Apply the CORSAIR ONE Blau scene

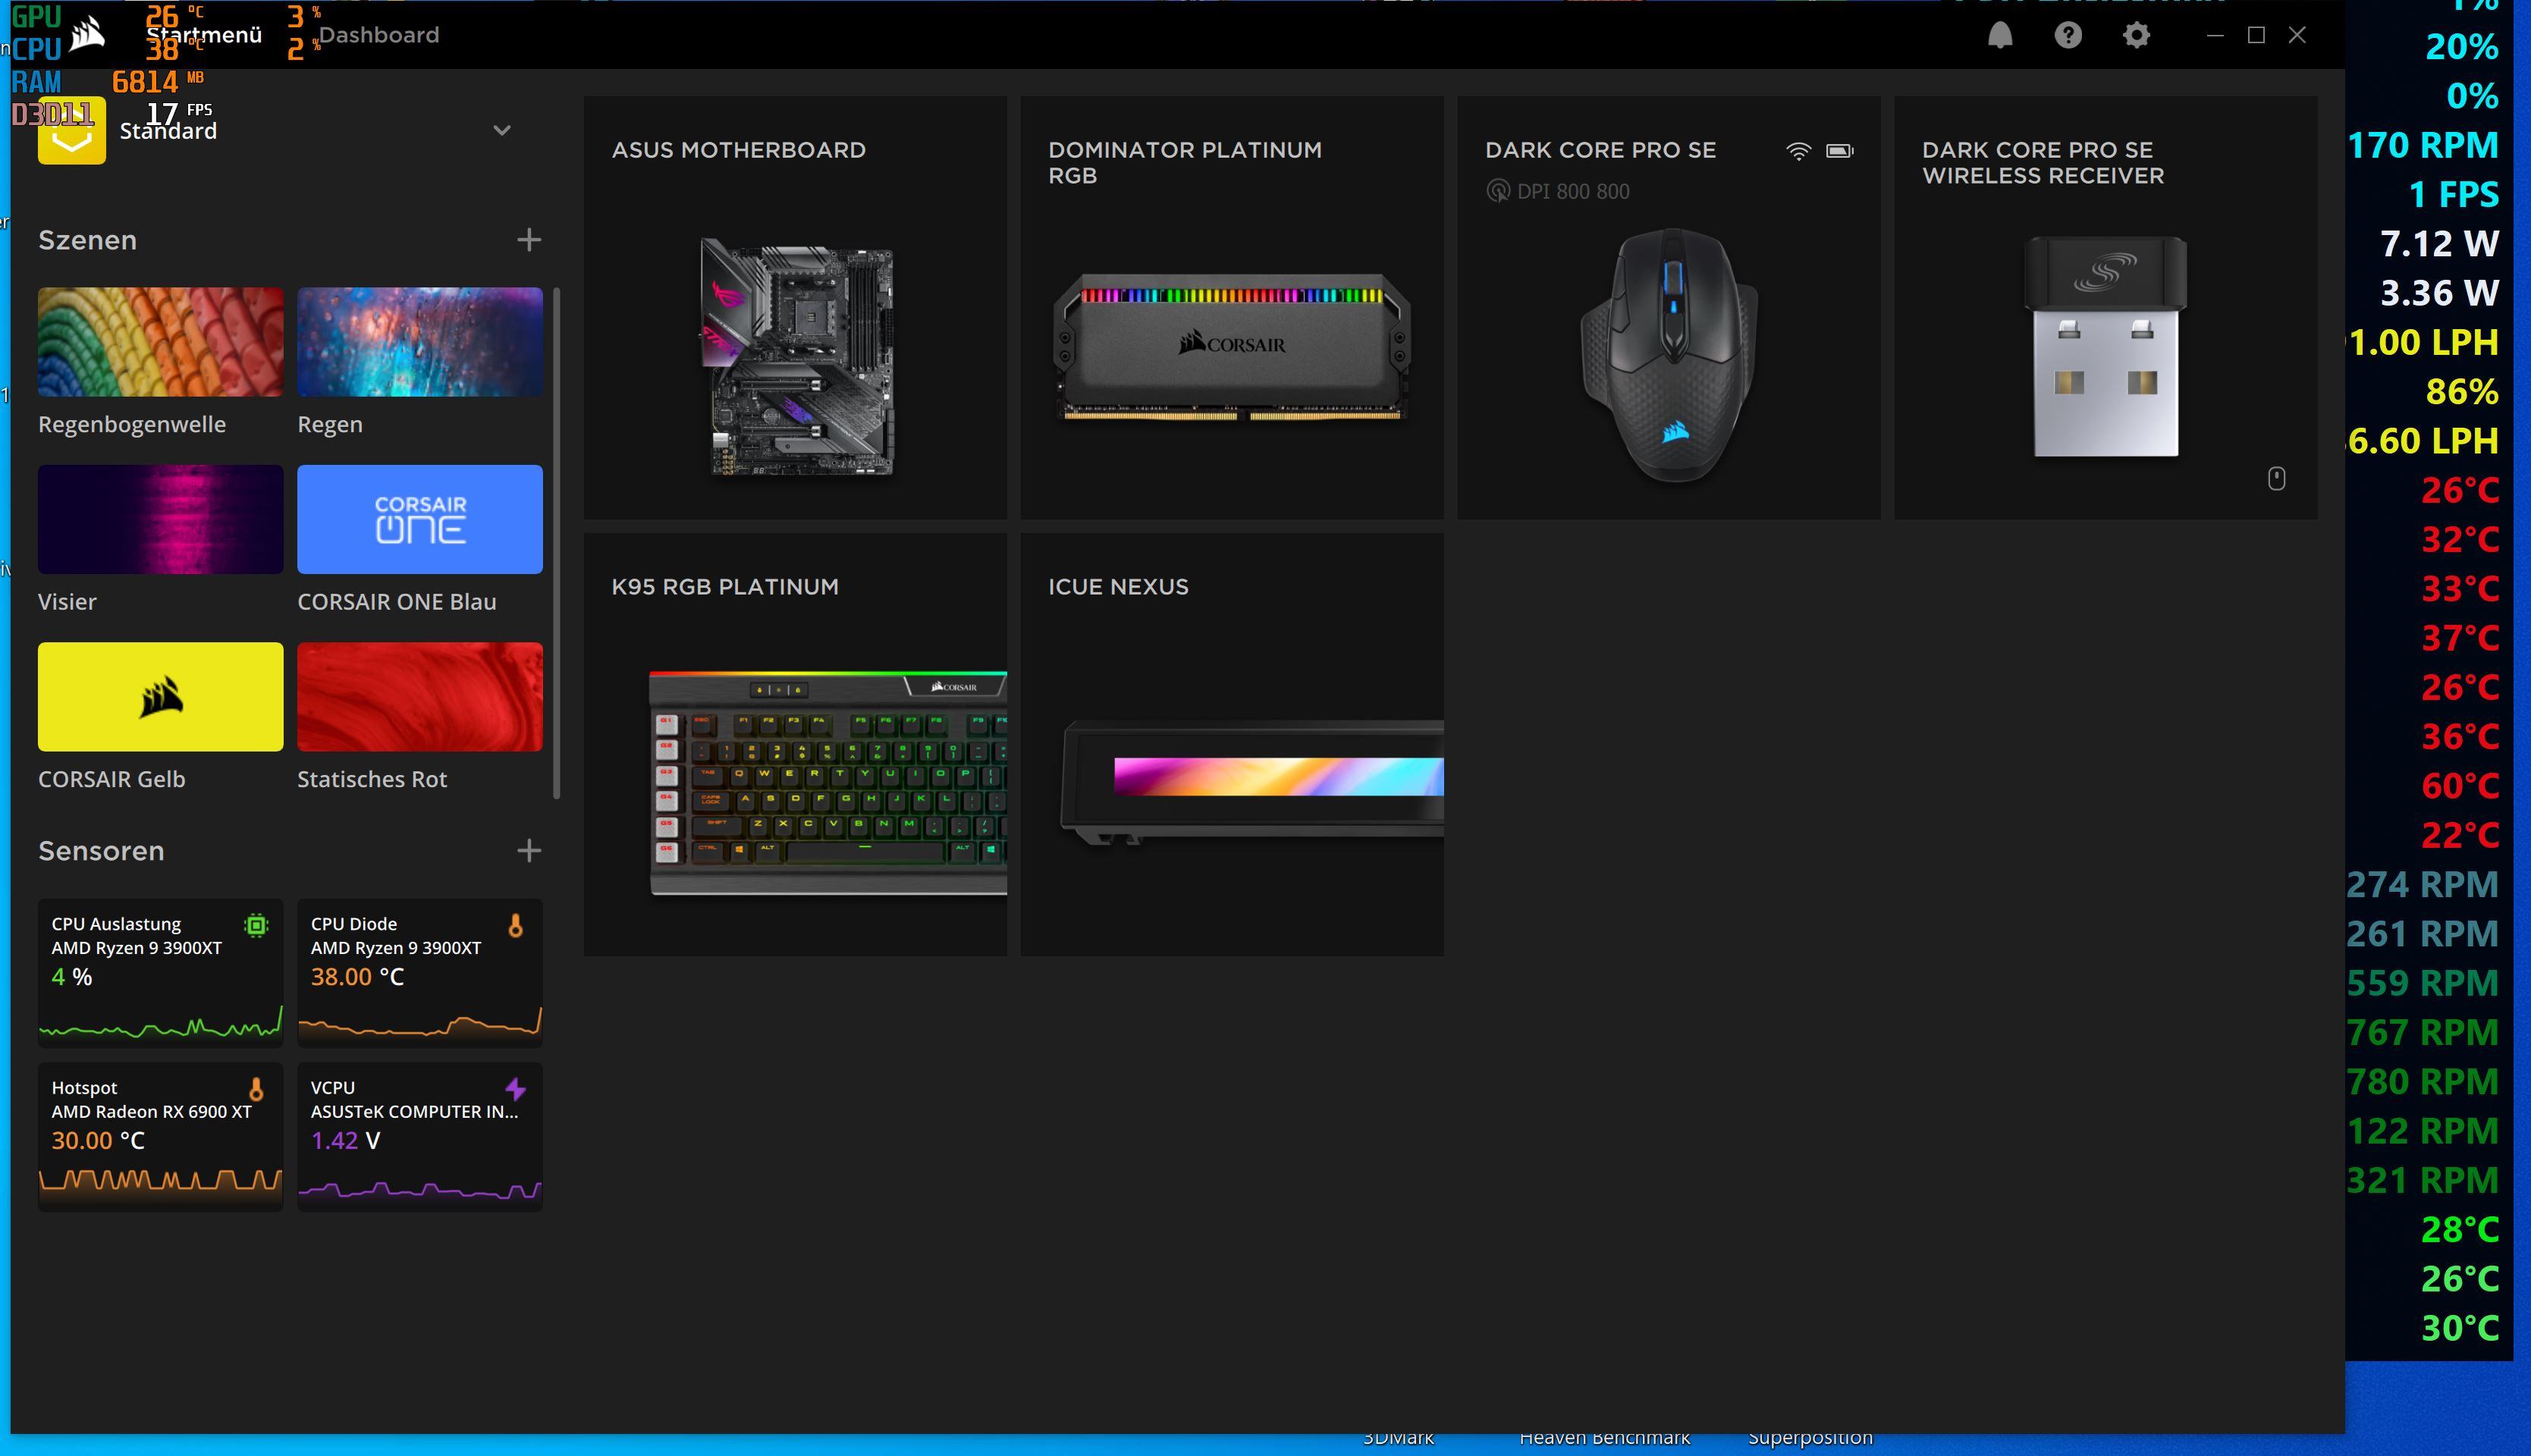pyautogui.click(x=419, y=519)
